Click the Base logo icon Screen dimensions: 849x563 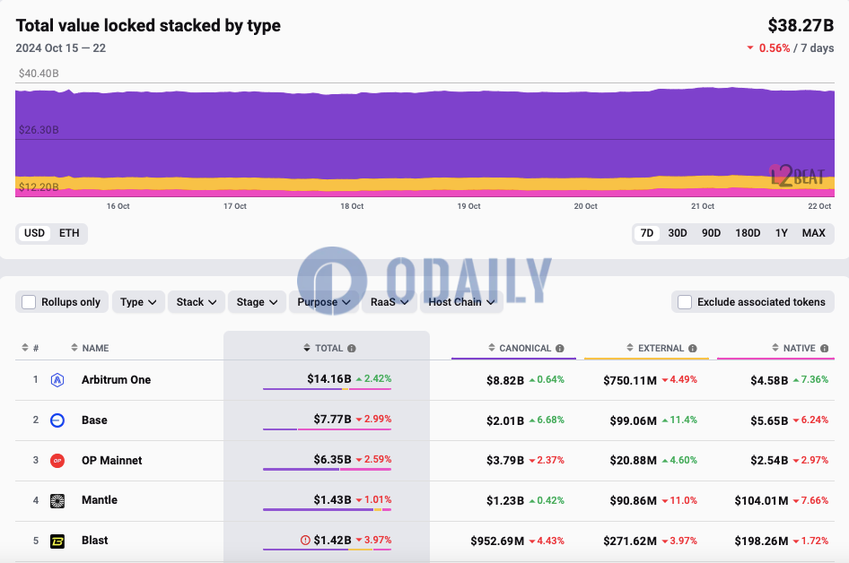(57, 420)
